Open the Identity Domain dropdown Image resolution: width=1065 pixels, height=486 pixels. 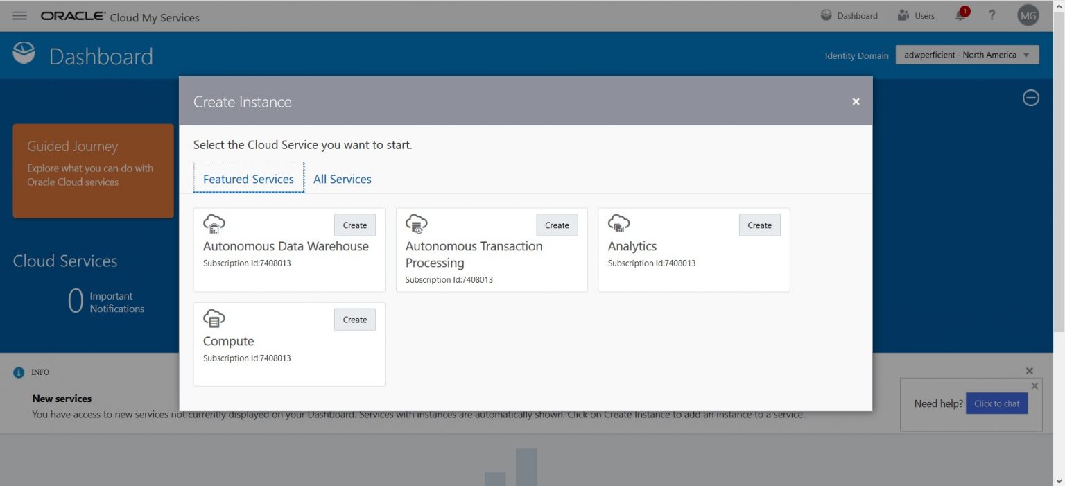pos(967,54)
